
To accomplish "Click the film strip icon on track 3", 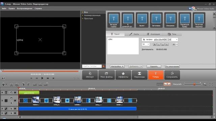I will click(x=6, y=100).
